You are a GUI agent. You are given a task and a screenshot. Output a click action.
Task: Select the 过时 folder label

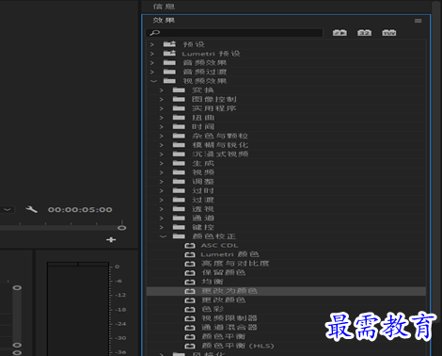(203, 190)
